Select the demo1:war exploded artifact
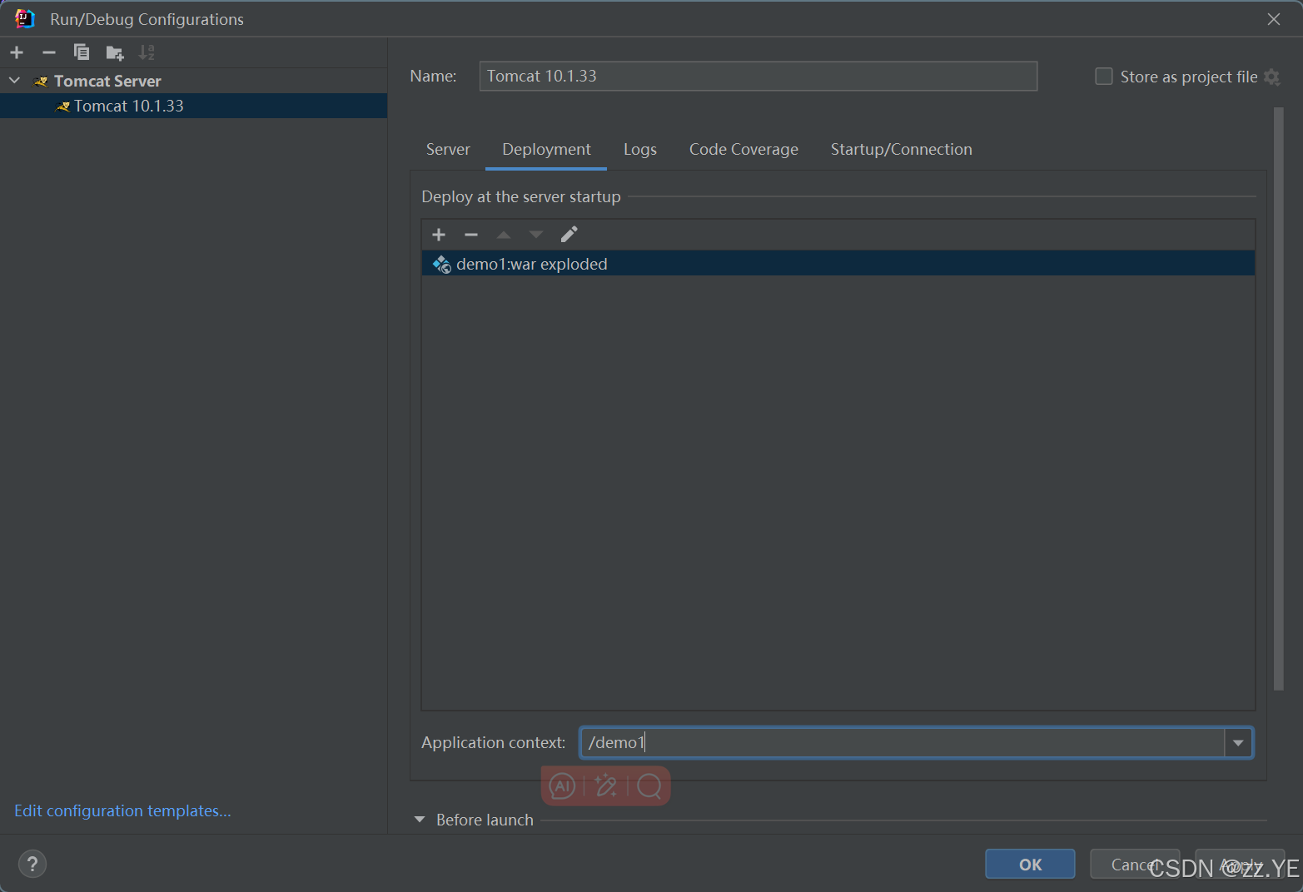Image resolution: width=1303 pixels, height=892 pixels. (x=838, y=264)
